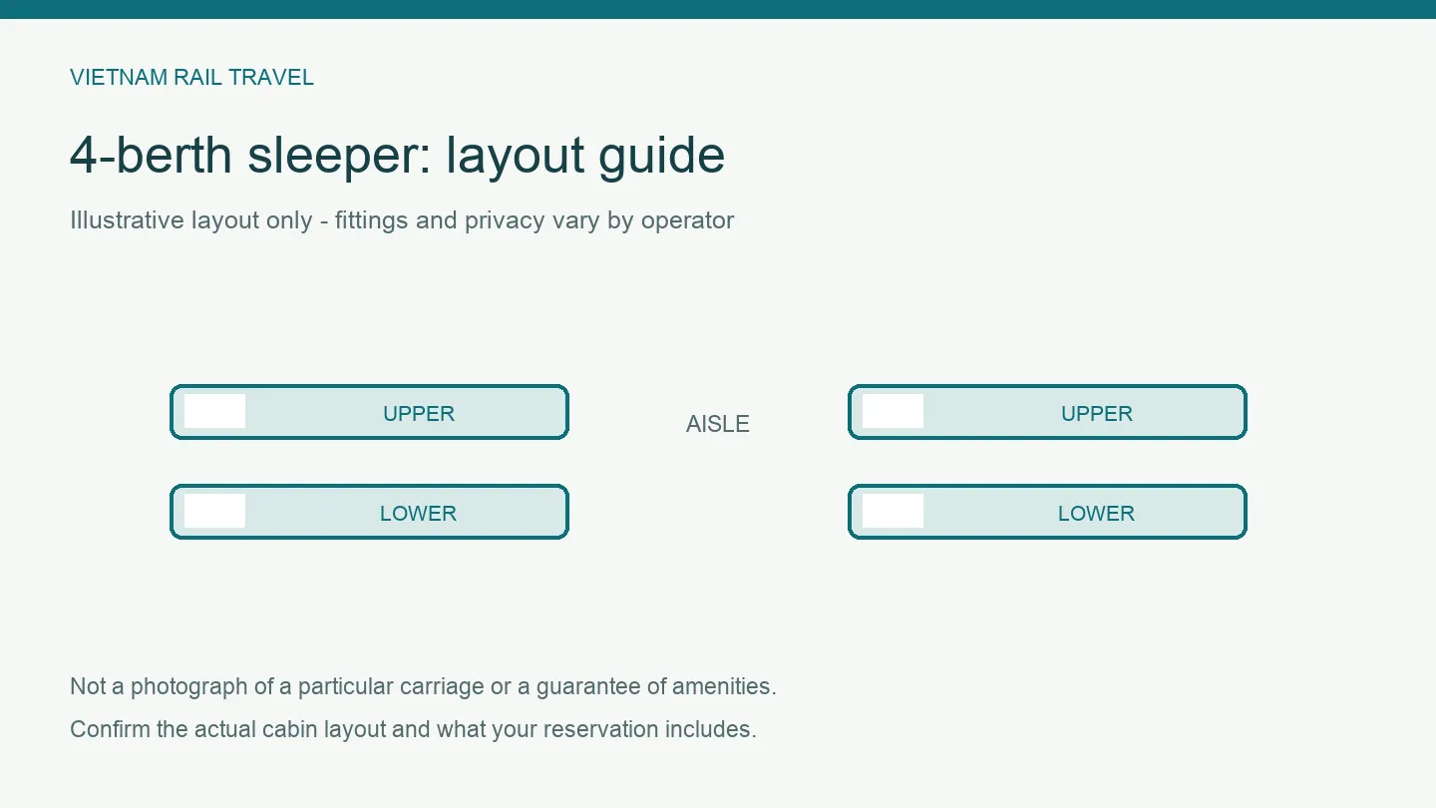Click the AISLE label between the berths
Image resolution: width=1436 pixels, height=808 pixels.
[718, 424]
